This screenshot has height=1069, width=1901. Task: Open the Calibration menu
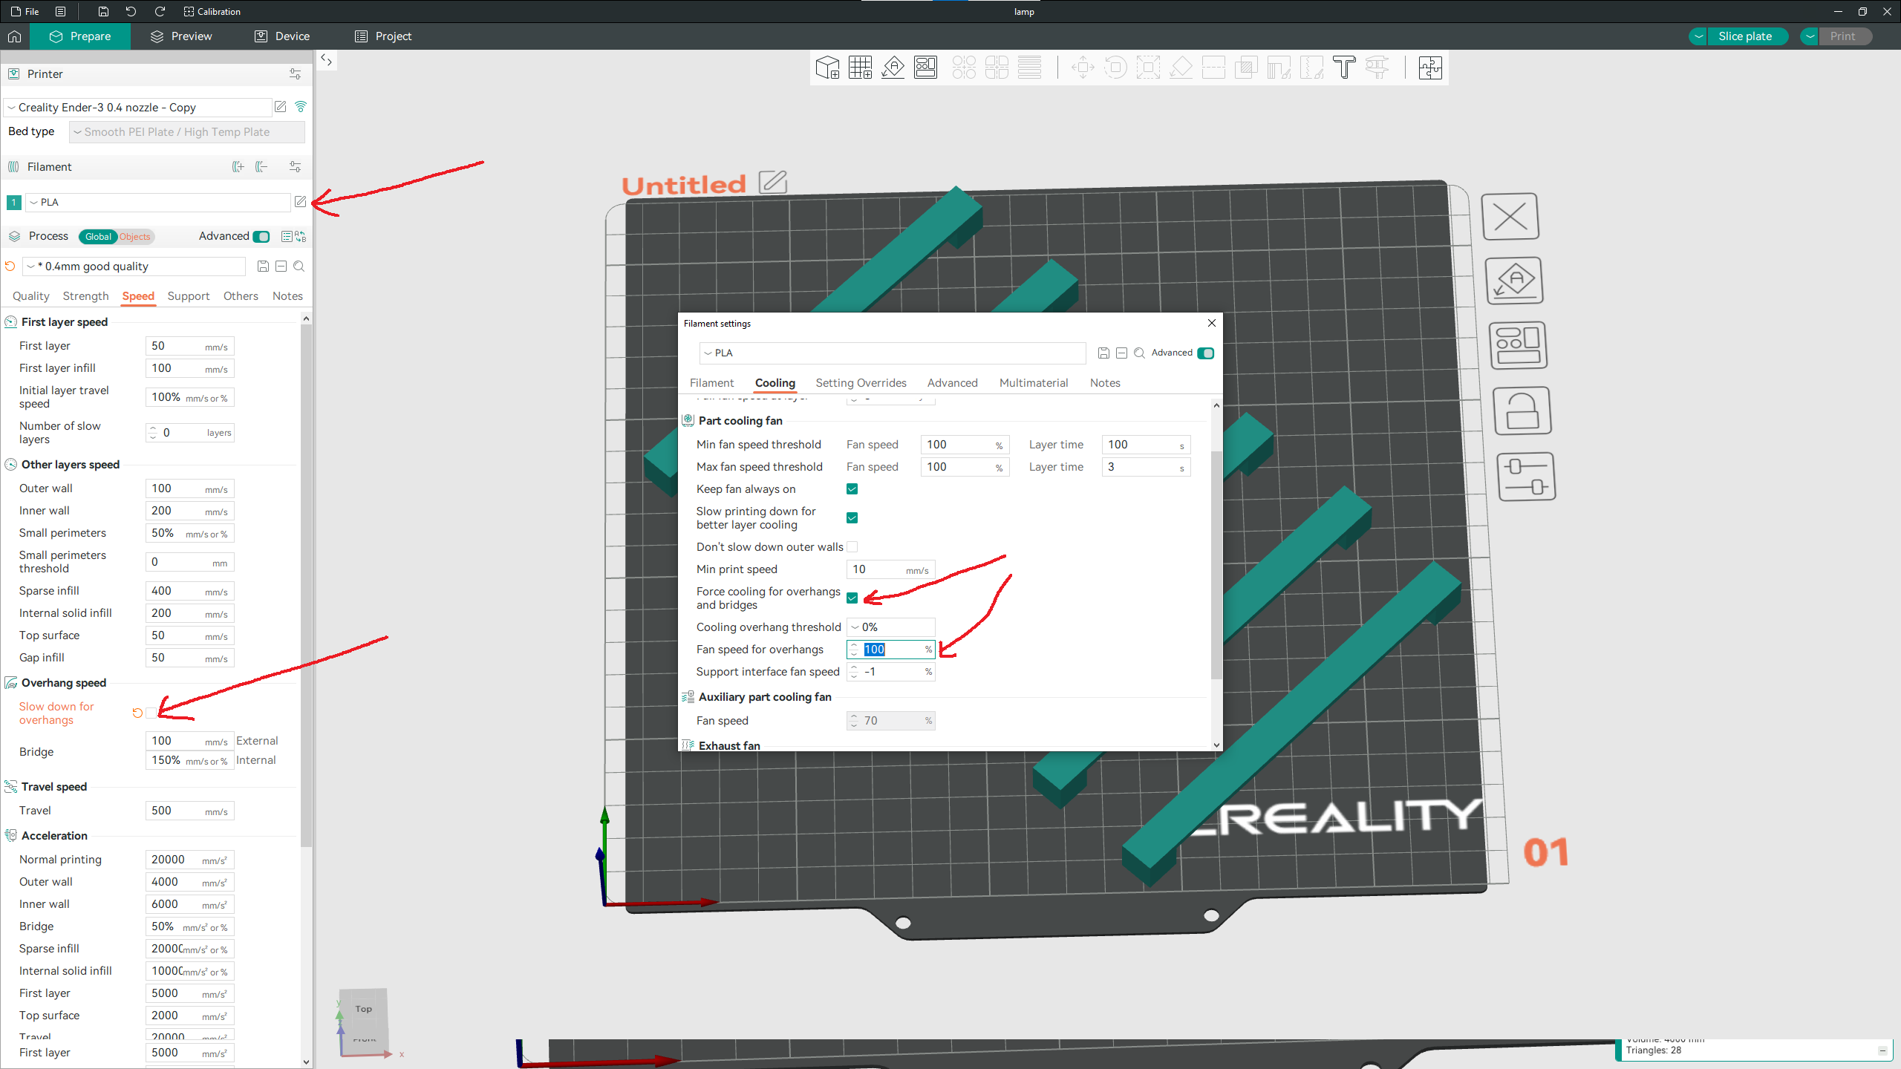(x=212, y=11)
